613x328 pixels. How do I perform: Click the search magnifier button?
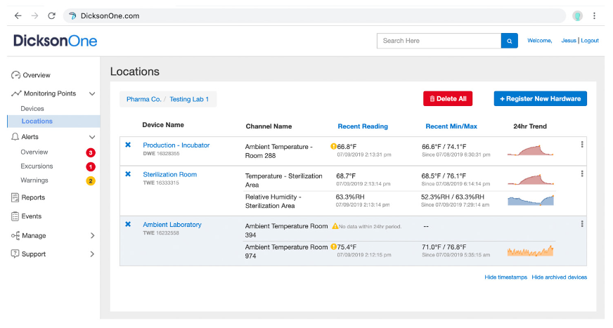[x=509, y=41]
